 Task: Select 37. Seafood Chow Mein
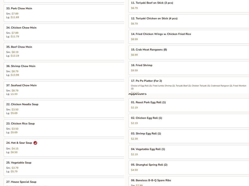64,87
